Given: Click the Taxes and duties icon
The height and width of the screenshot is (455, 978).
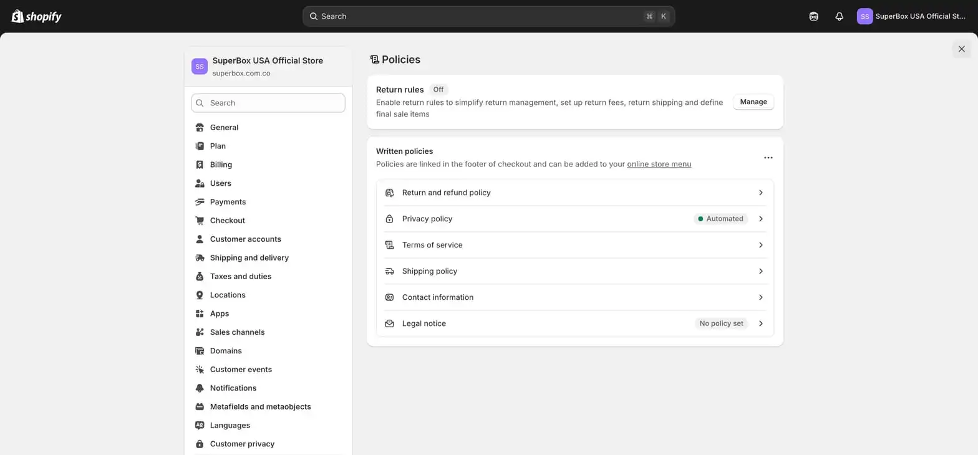Looking at the screenshot, I should point(200,277).
